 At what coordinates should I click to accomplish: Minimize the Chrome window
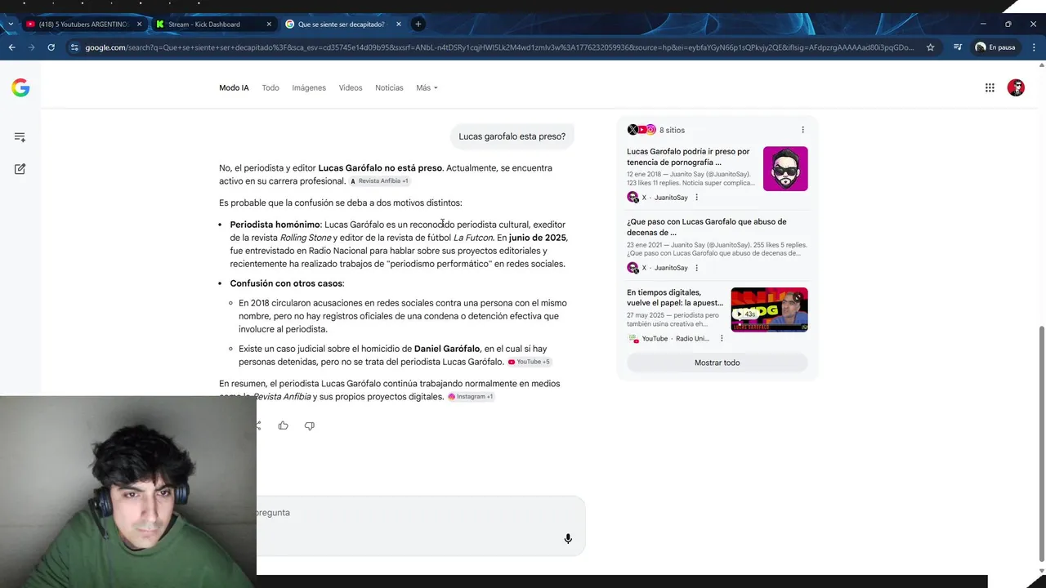(x=983, y=24)
